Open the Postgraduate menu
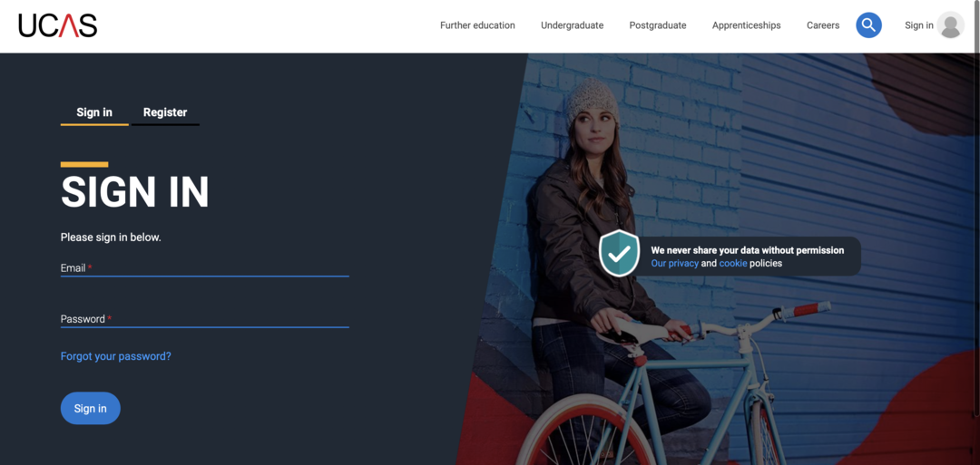Screen dimensions: 980x465 658,25
